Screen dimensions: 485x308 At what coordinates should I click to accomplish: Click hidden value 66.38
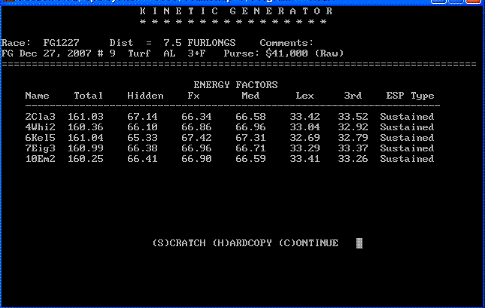142,148
